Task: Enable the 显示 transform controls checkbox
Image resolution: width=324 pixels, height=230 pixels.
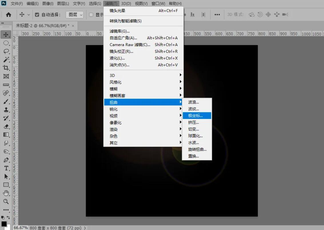Action: point(91,14)
